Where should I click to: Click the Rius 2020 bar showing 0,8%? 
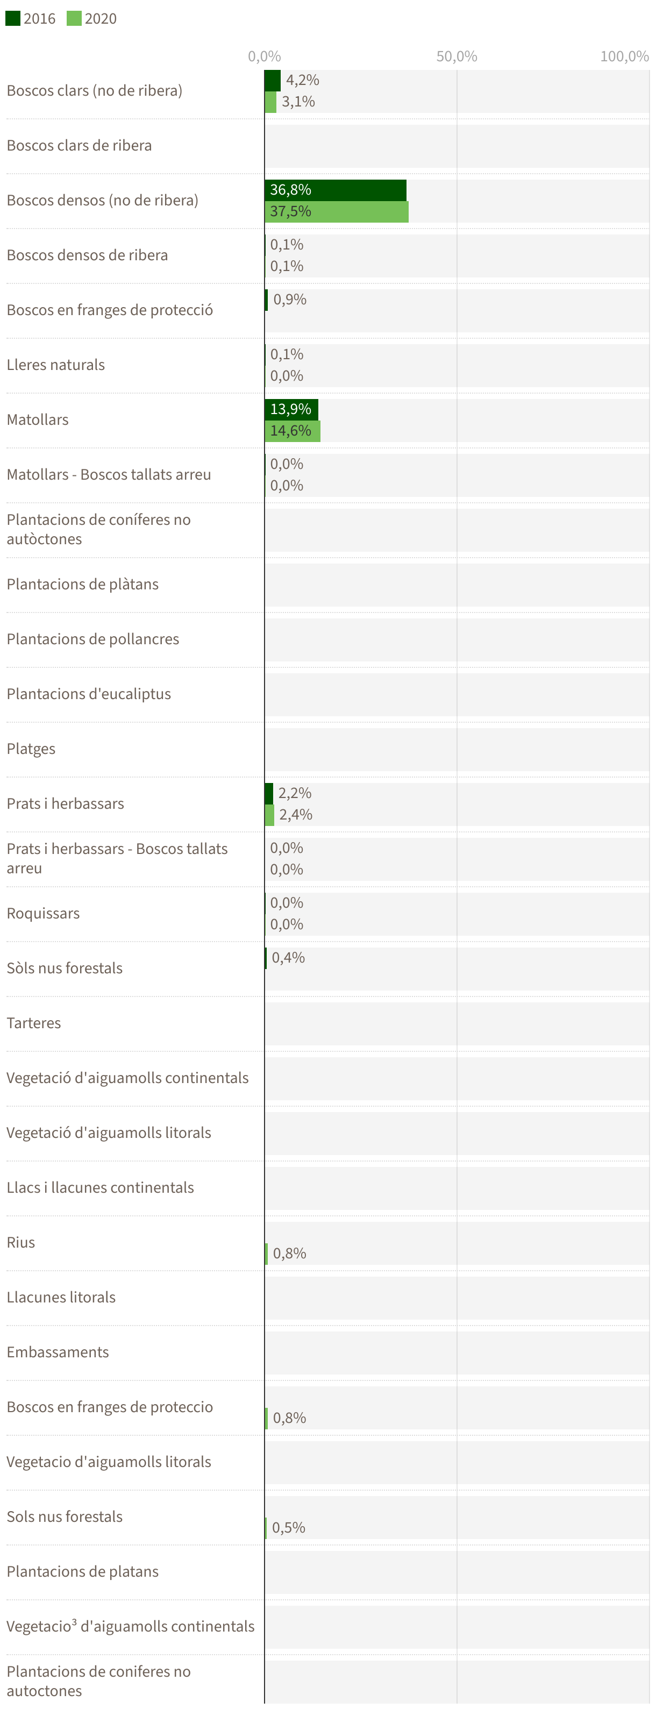266,1254
